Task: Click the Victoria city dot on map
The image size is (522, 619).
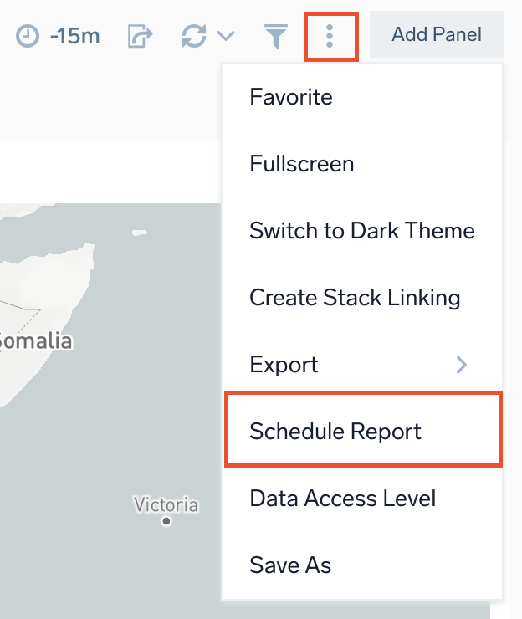Action: 166,522
